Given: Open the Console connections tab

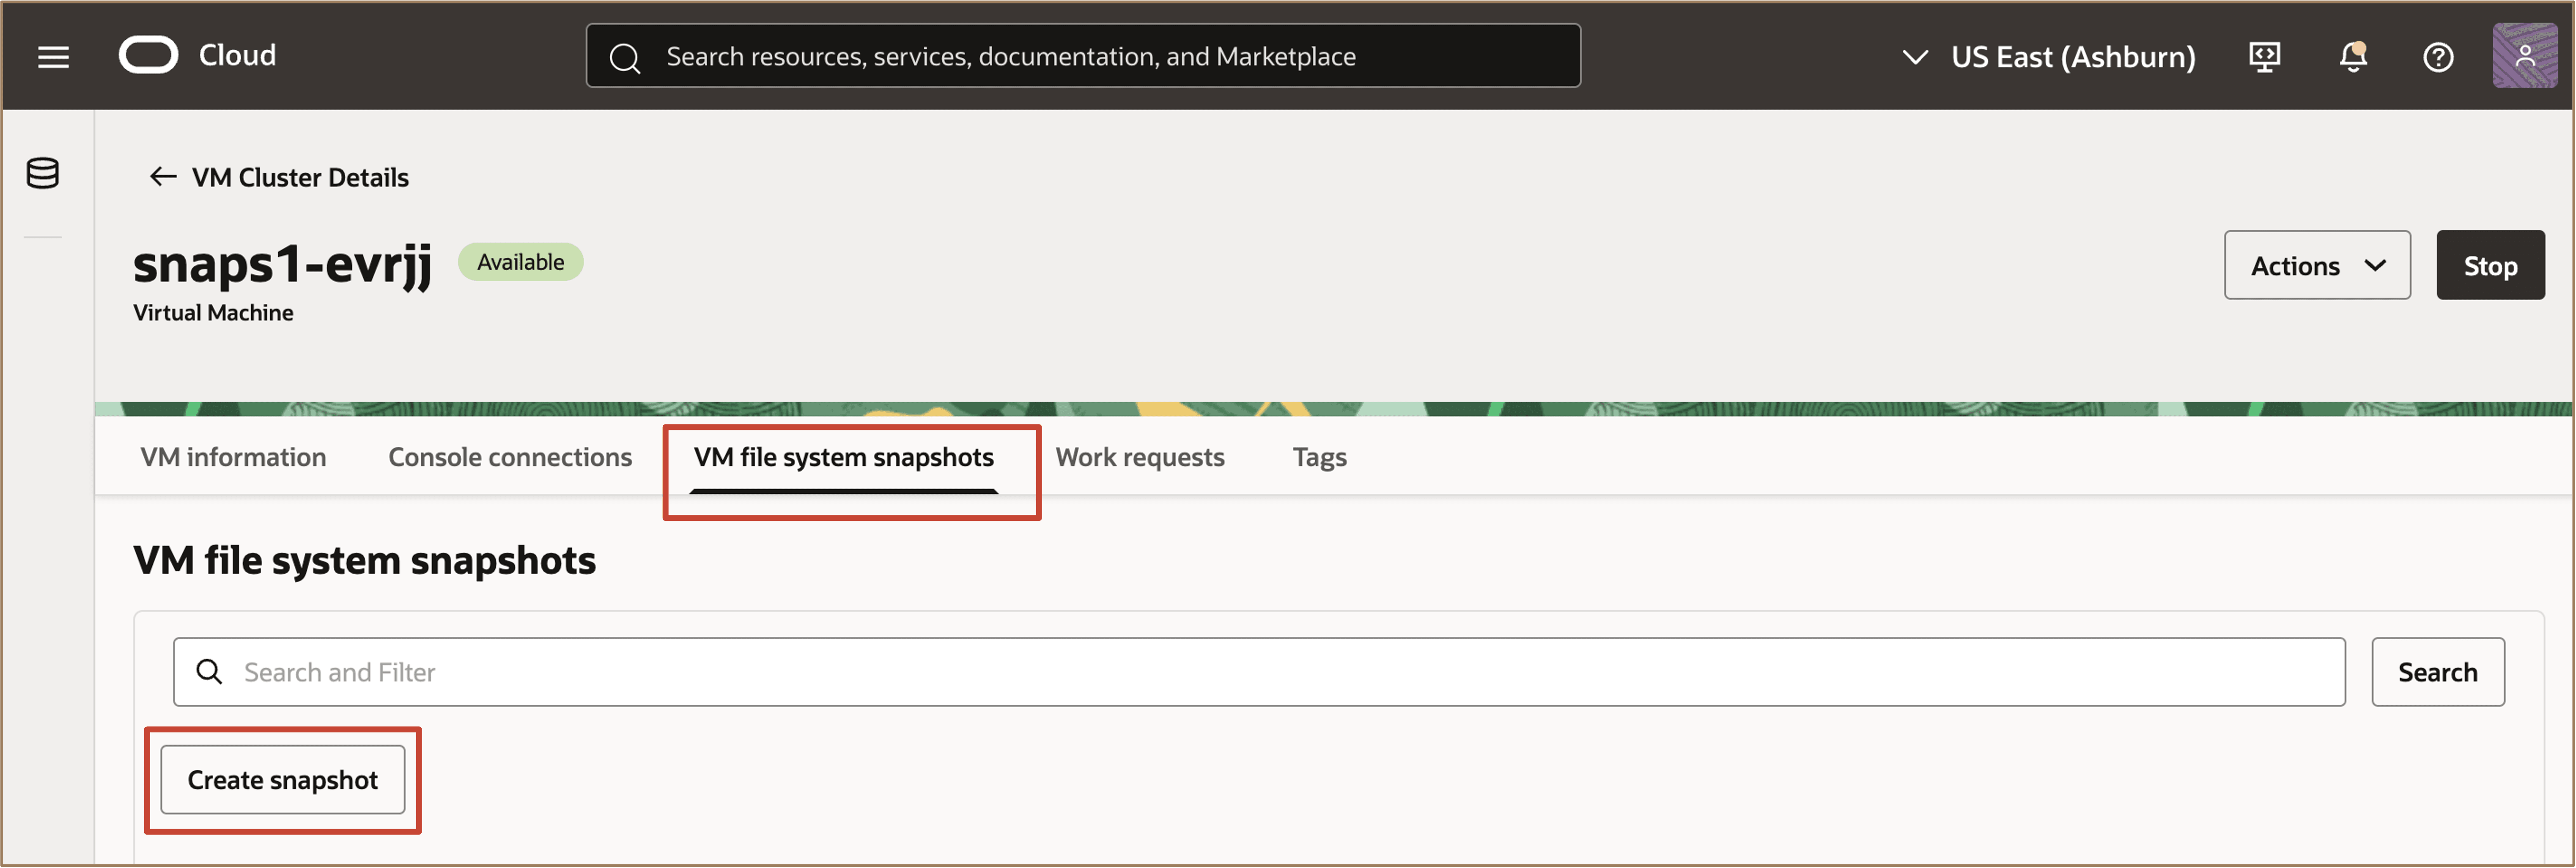Looking at the screenshot, I should (509, 457).
